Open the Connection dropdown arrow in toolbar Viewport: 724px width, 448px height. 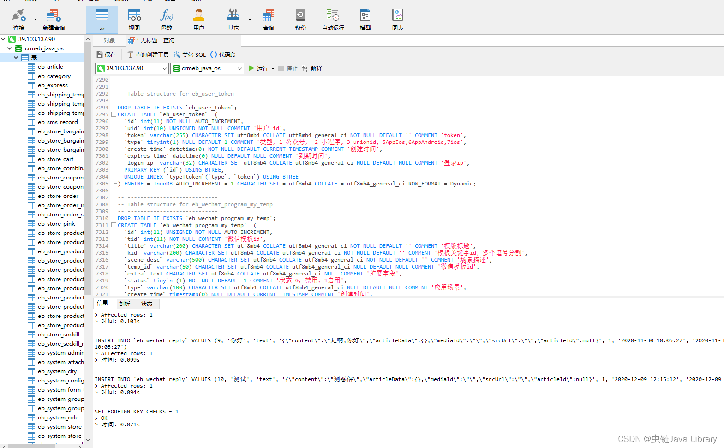click(x=35, y=19)
